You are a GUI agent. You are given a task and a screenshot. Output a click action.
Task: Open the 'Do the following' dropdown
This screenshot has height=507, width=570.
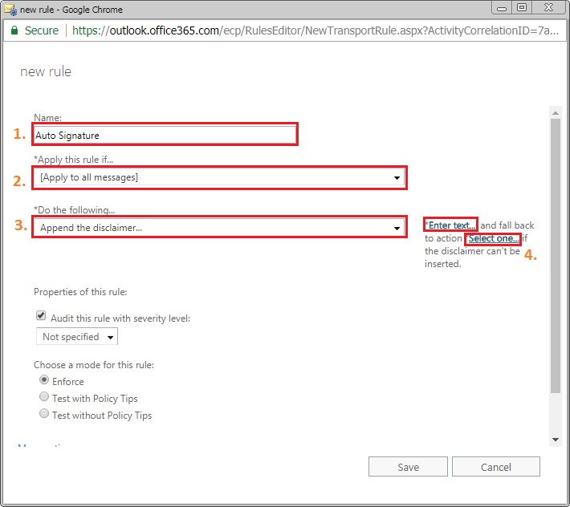point(219,228)
